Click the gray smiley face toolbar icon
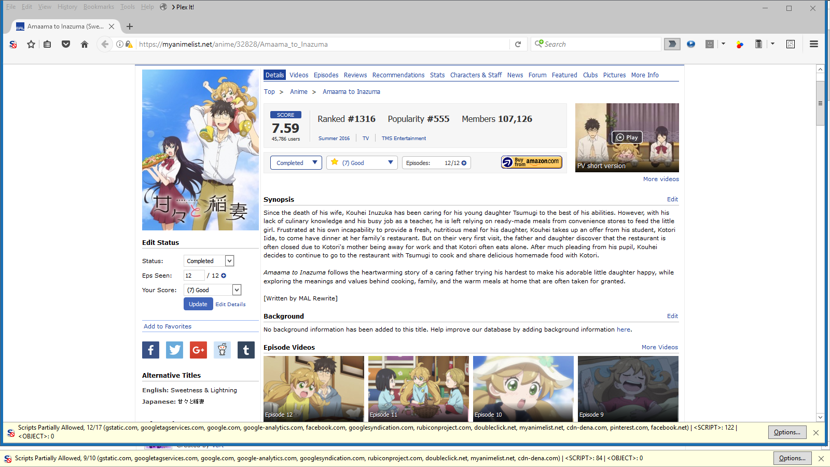This screenshot has width=830, height=467. [710, 44]
